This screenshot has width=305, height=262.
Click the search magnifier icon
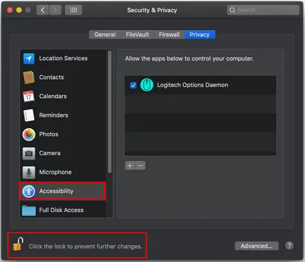(232, 10)
